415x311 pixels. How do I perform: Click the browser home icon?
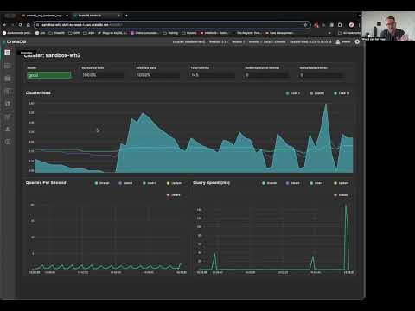pyautogui.click(x=28, y=25)
